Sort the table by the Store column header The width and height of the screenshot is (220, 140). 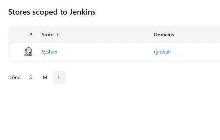pyautogui.click(x=47, y=35)
